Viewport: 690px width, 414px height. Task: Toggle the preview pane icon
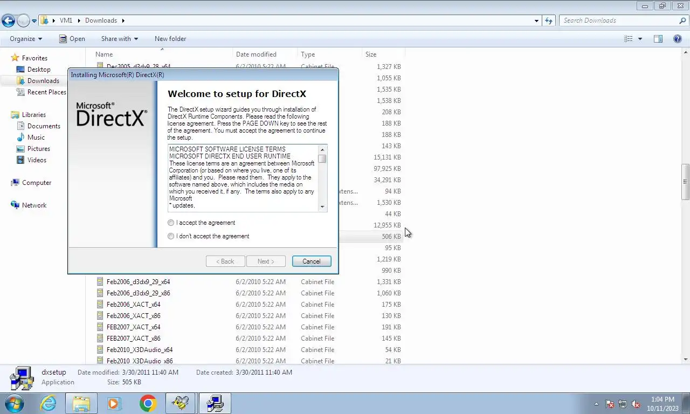tap(658, 39)
